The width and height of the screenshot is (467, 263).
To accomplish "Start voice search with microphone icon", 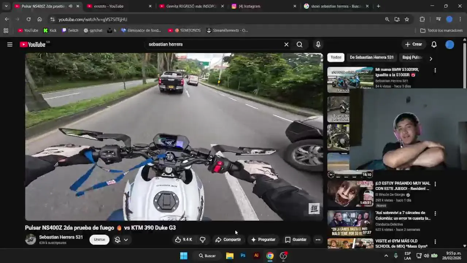I will coord(318,45).
